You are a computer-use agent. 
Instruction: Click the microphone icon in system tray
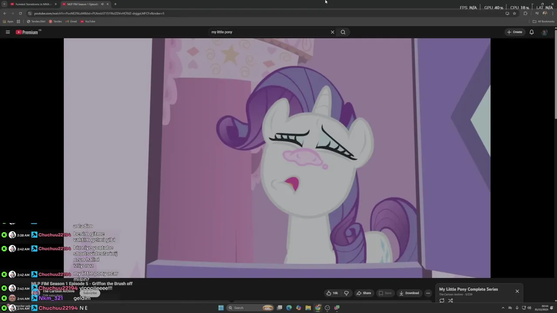[x=517, y=308]
